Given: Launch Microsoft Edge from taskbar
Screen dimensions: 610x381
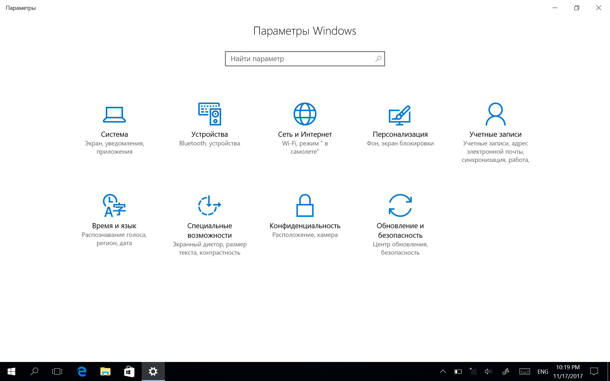Looking at the screenshot, I should point(82,371).
